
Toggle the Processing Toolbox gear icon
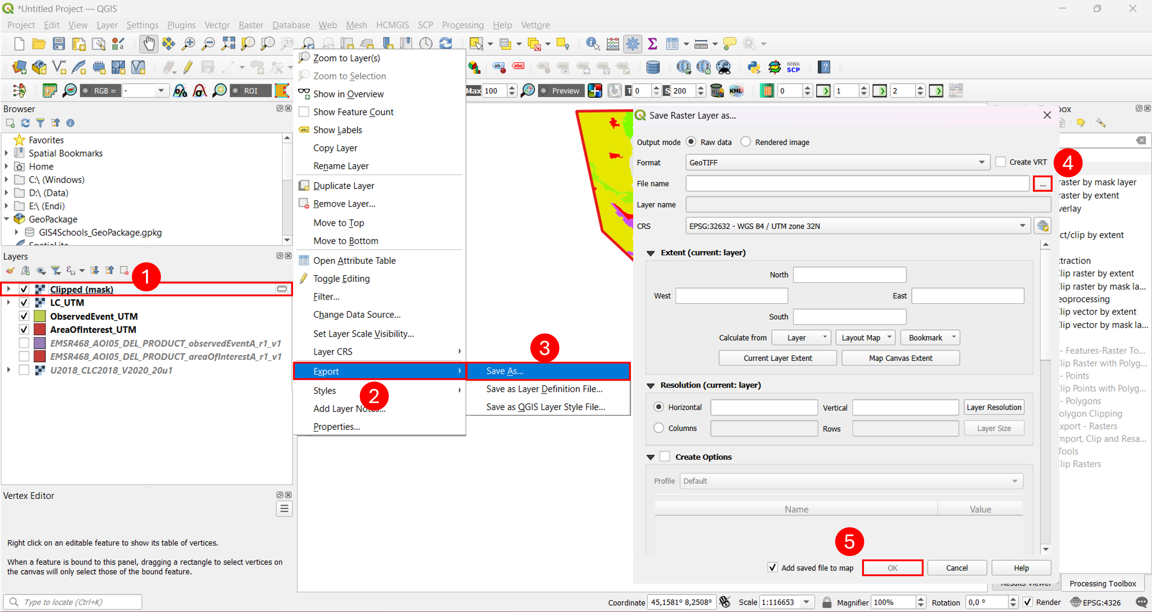[632, 43]
